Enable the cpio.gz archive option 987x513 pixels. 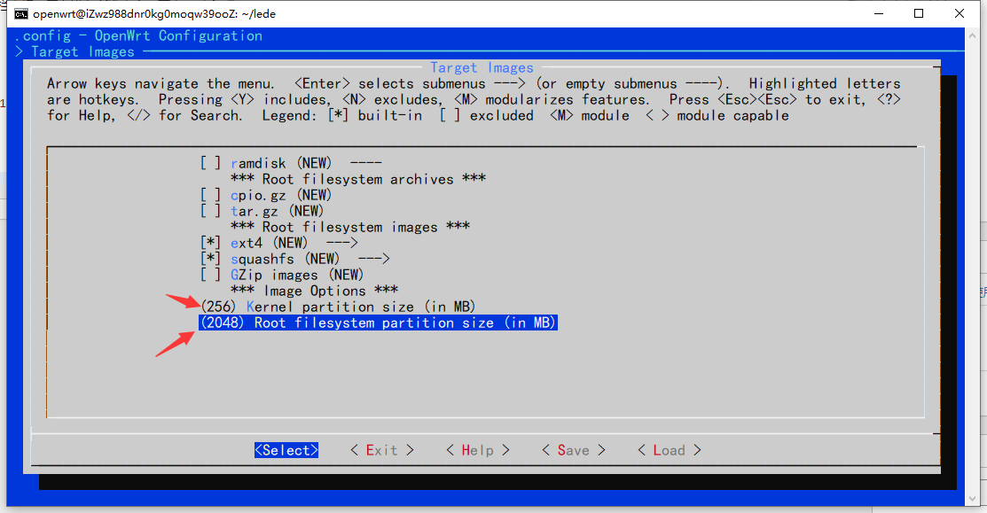pyautogui.click(x=211, y=195)
